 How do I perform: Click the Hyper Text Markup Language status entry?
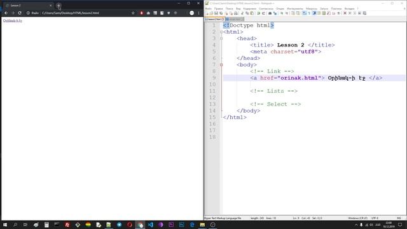pyautogui.click(x=223, y=218)
